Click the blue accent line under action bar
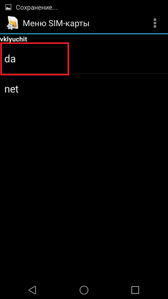 [84, 34]
